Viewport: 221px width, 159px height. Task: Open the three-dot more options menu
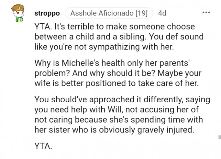[206, 13]
